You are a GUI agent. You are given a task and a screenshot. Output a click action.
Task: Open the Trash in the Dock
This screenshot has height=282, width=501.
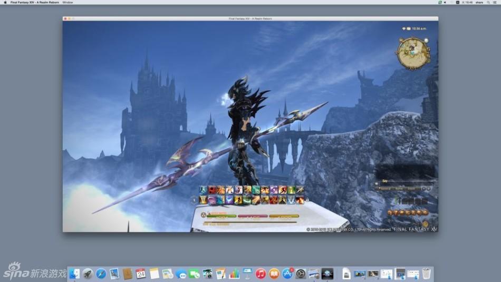[427, 274]
